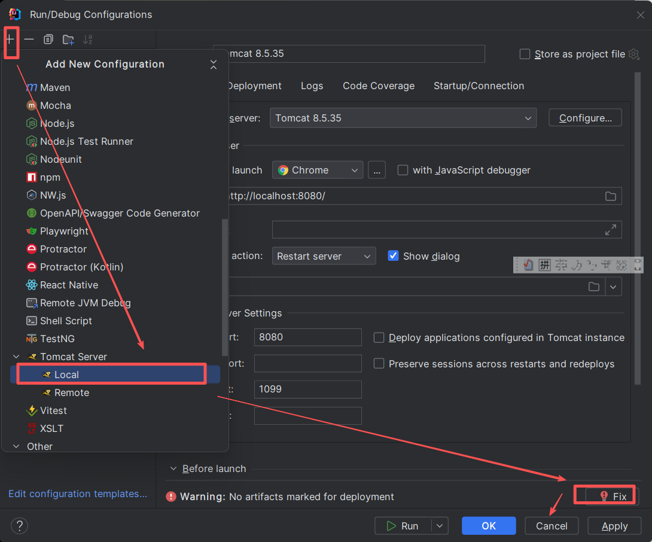Image resolution: width=652 pixels, height=542 pixels.
Task: Collapse the Before launch section
Action: click(x=173, y=468)
